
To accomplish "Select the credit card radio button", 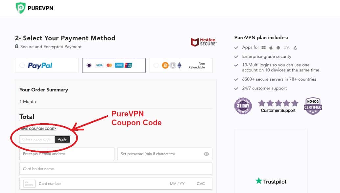I will [x=89, y=65].
